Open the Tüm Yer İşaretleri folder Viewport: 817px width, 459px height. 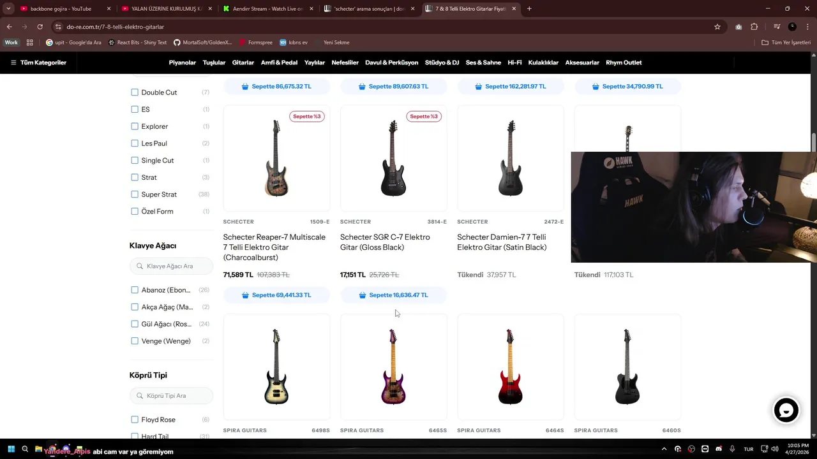[x=786, y=43]
